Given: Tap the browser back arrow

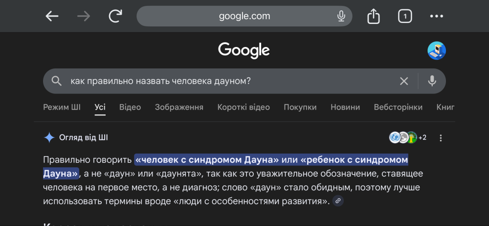Looking at the screenshot, I should [x=52, y=16].
